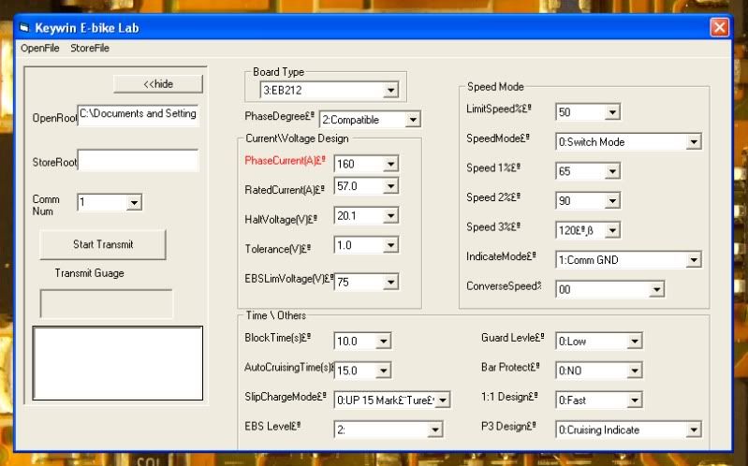Expand the BlockTime(s) dropdown

pos(384,341)
